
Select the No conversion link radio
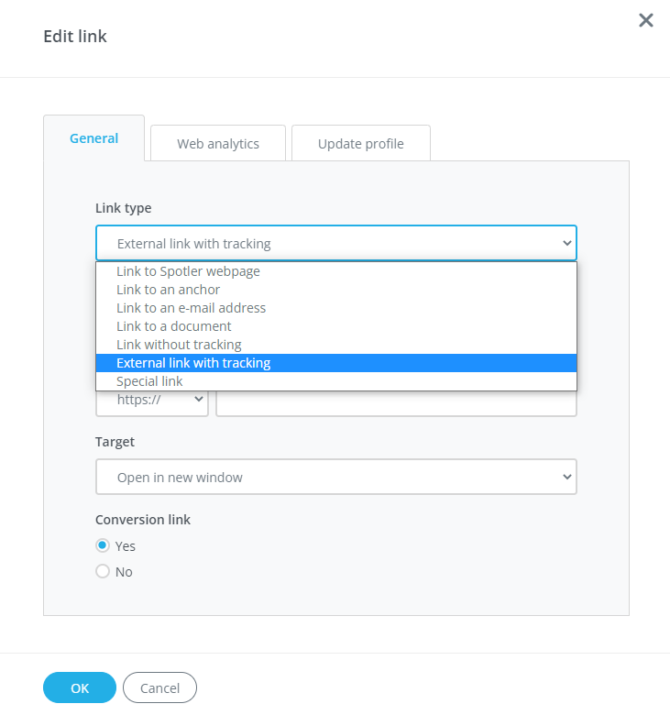tap(103, 571)
